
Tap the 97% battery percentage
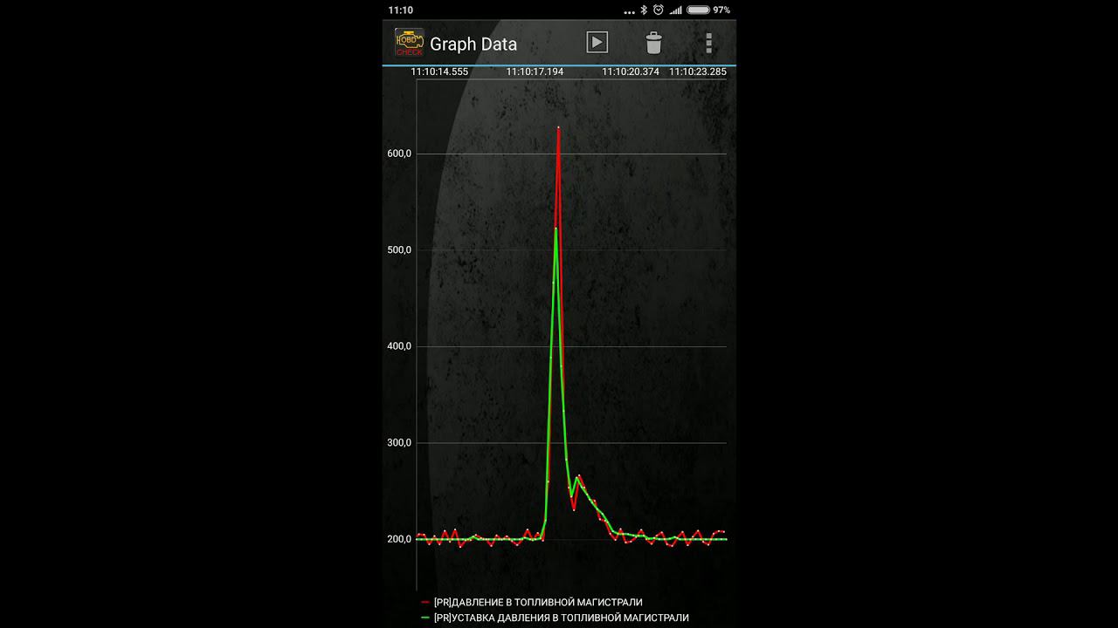721,10
